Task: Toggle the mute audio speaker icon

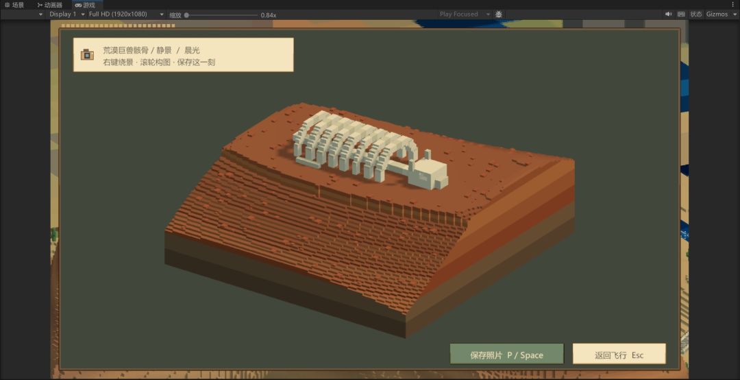Action: (668, 14)
